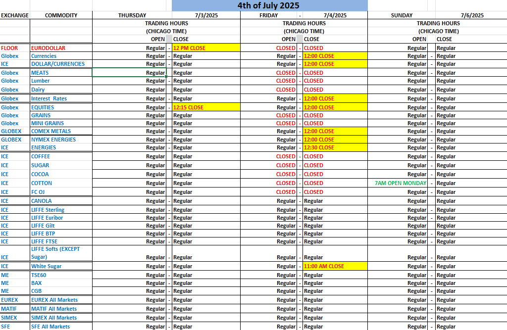Select the "MATIF All Markets" cell
This screenshot has width=507, height=330.
pyautogui.click(x=61, y=309)
